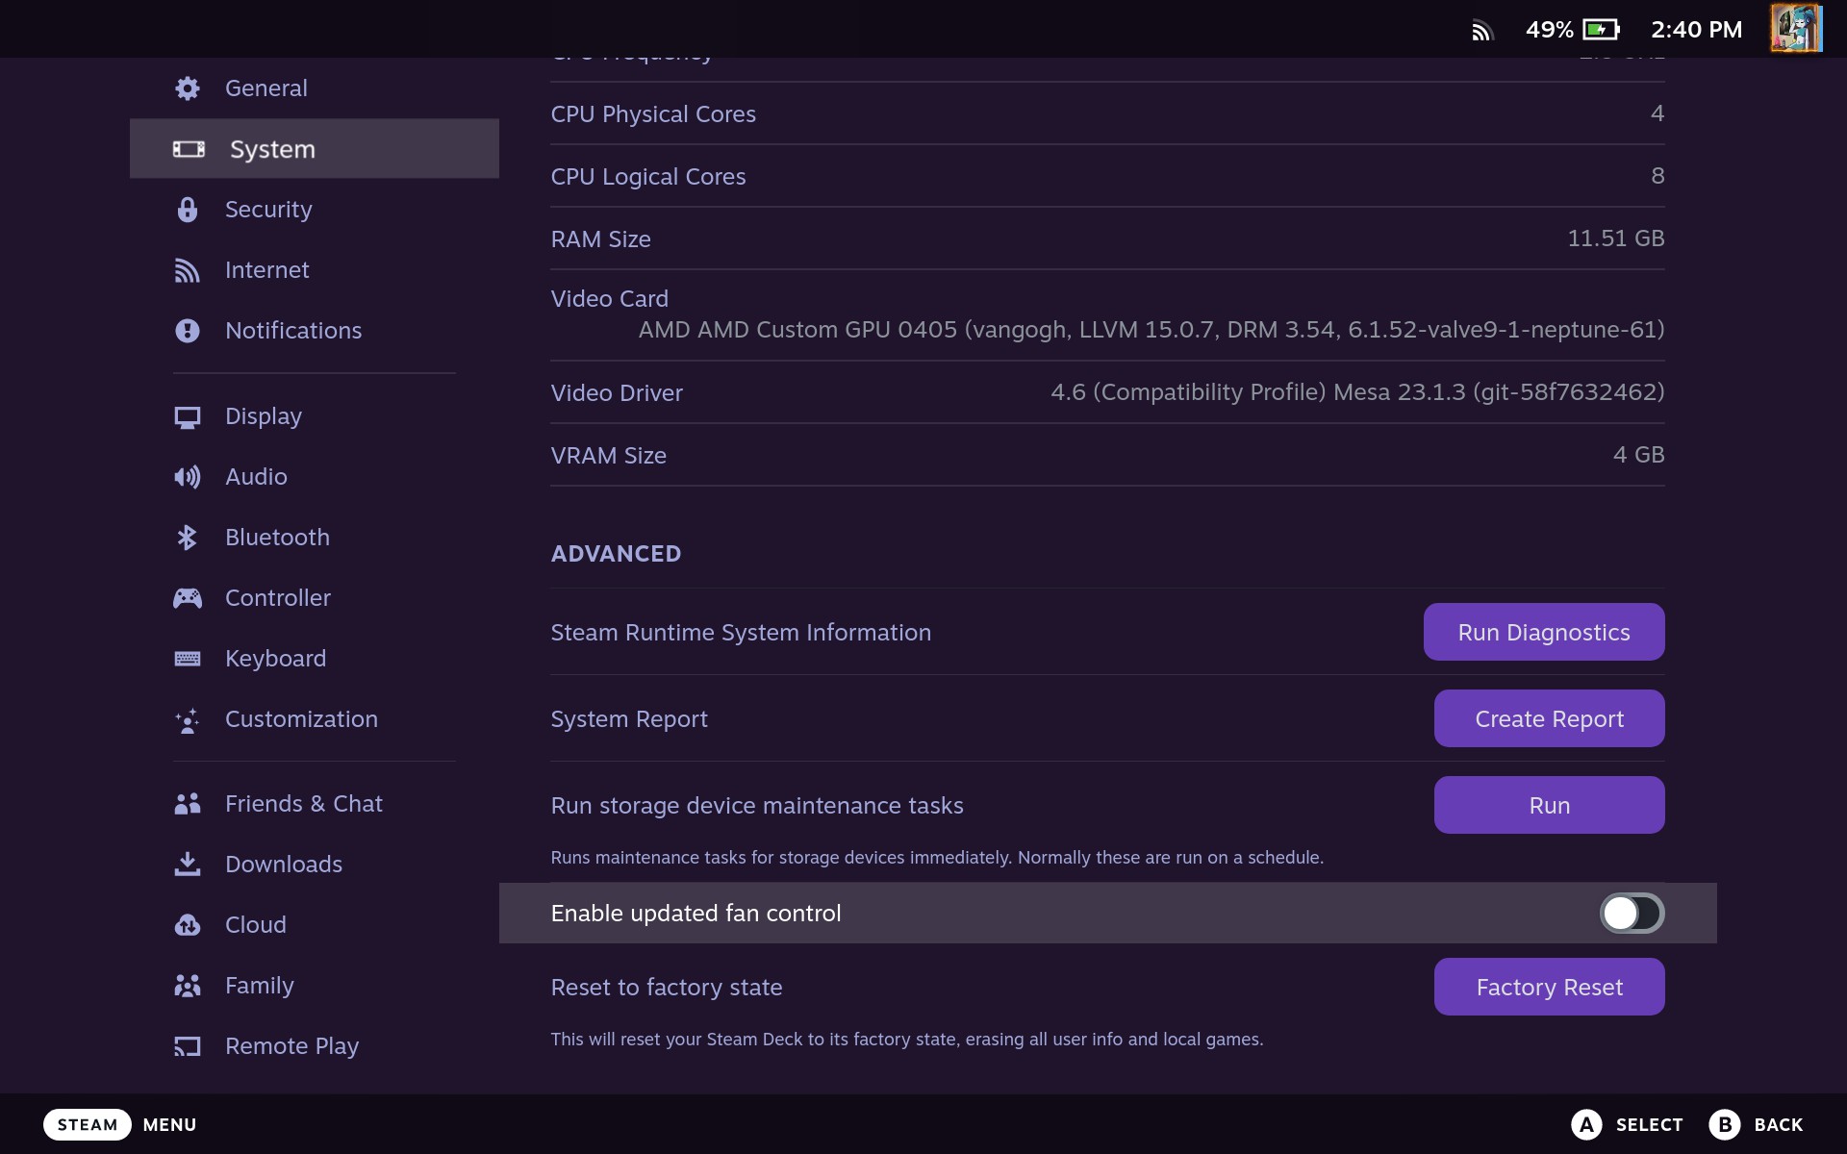Click the Controller gamepad icon
The height and width of the screenshot is (1154, 1847).
[188, 598]
